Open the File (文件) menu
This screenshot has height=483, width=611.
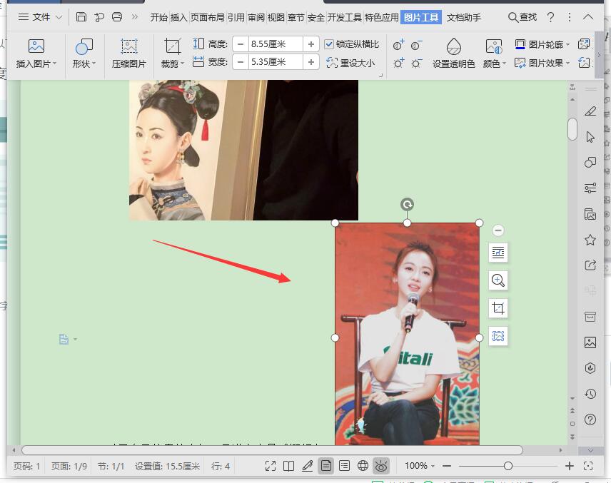coord(41,17)
